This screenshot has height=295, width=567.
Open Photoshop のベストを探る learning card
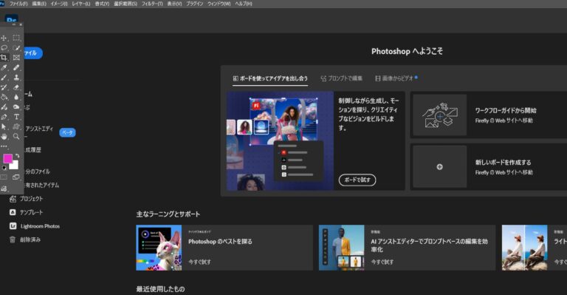click(224, 248)
